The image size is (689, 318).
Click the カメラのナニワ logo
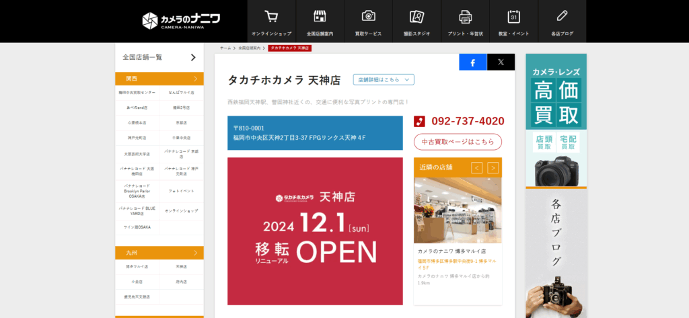pos(181,21)
